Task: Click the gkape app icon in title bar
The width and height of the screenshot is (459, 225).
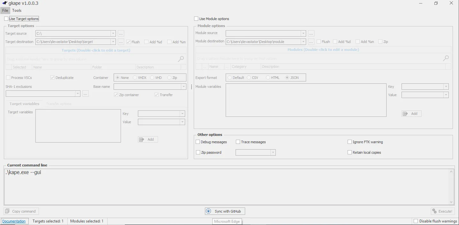Action: click(x=5, y=3)
